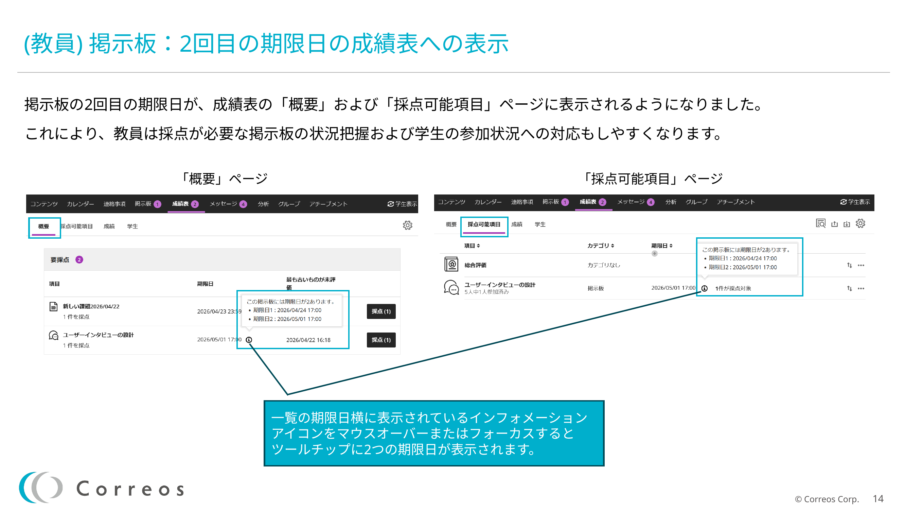This screenshot has height=510, width=906.
Task: Open メッセージ in the left screenshot nav bar
Action: point(228,204)
